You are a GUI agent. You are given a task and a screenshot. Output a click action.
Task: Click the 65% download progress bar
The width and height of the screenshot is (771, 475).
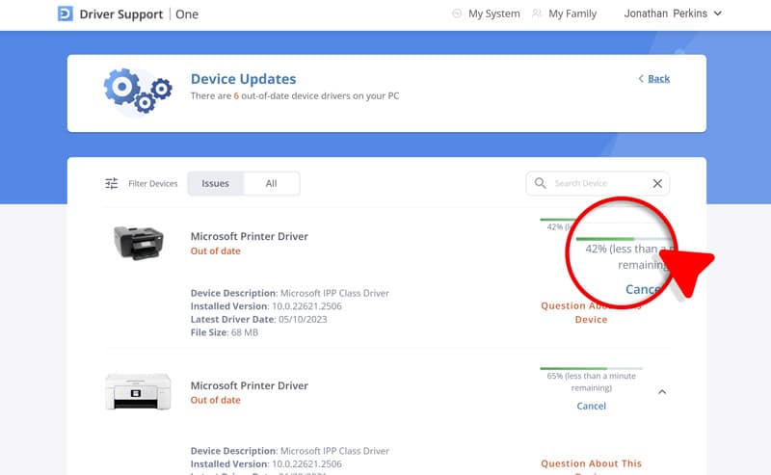click(x=591, y=368)
